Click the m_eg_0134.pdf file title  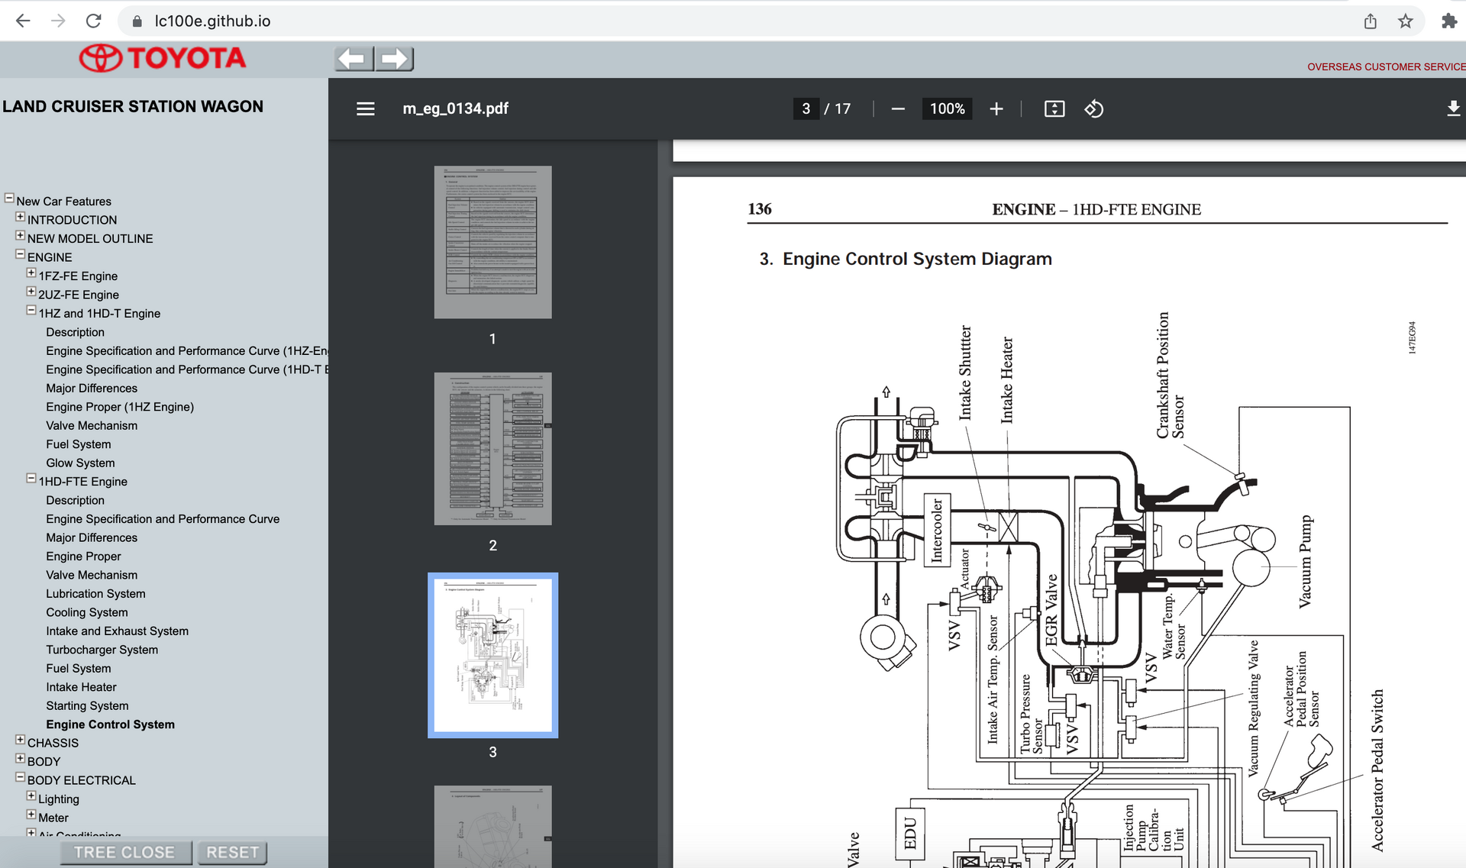click(x=455, y=108)
